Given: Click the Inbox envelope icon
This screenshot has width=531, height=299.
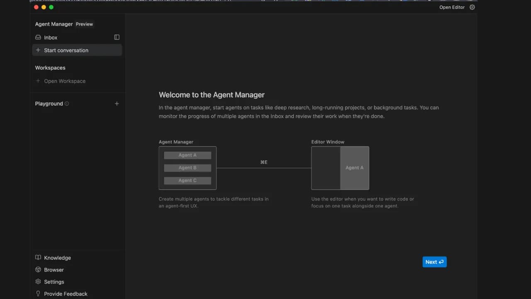Looking at the screenshot, I should tap(38, 37).
